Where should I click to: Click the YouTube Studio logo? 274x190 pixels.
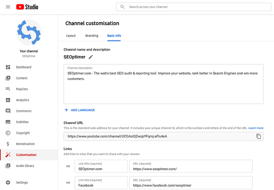point(27,7)
